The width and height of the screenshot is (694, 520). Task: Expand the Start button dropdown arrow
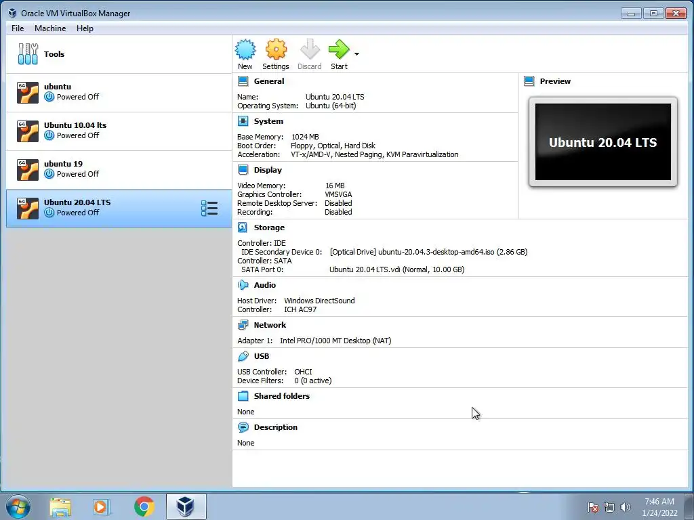click(356, 54)
